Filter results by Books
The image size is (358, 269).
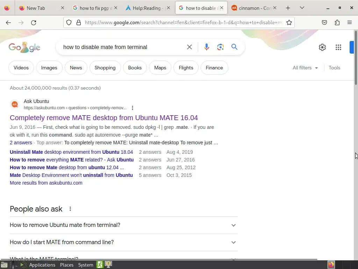(135, 68)
